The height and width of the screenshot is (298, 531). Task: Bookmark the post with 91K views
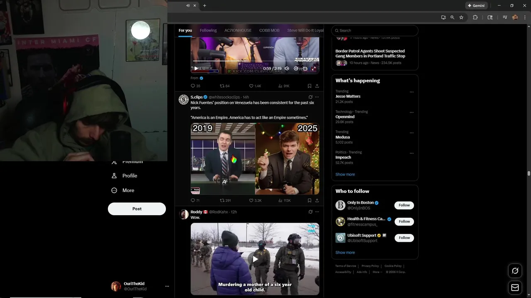pyautogui.click(x=309, y=86)
